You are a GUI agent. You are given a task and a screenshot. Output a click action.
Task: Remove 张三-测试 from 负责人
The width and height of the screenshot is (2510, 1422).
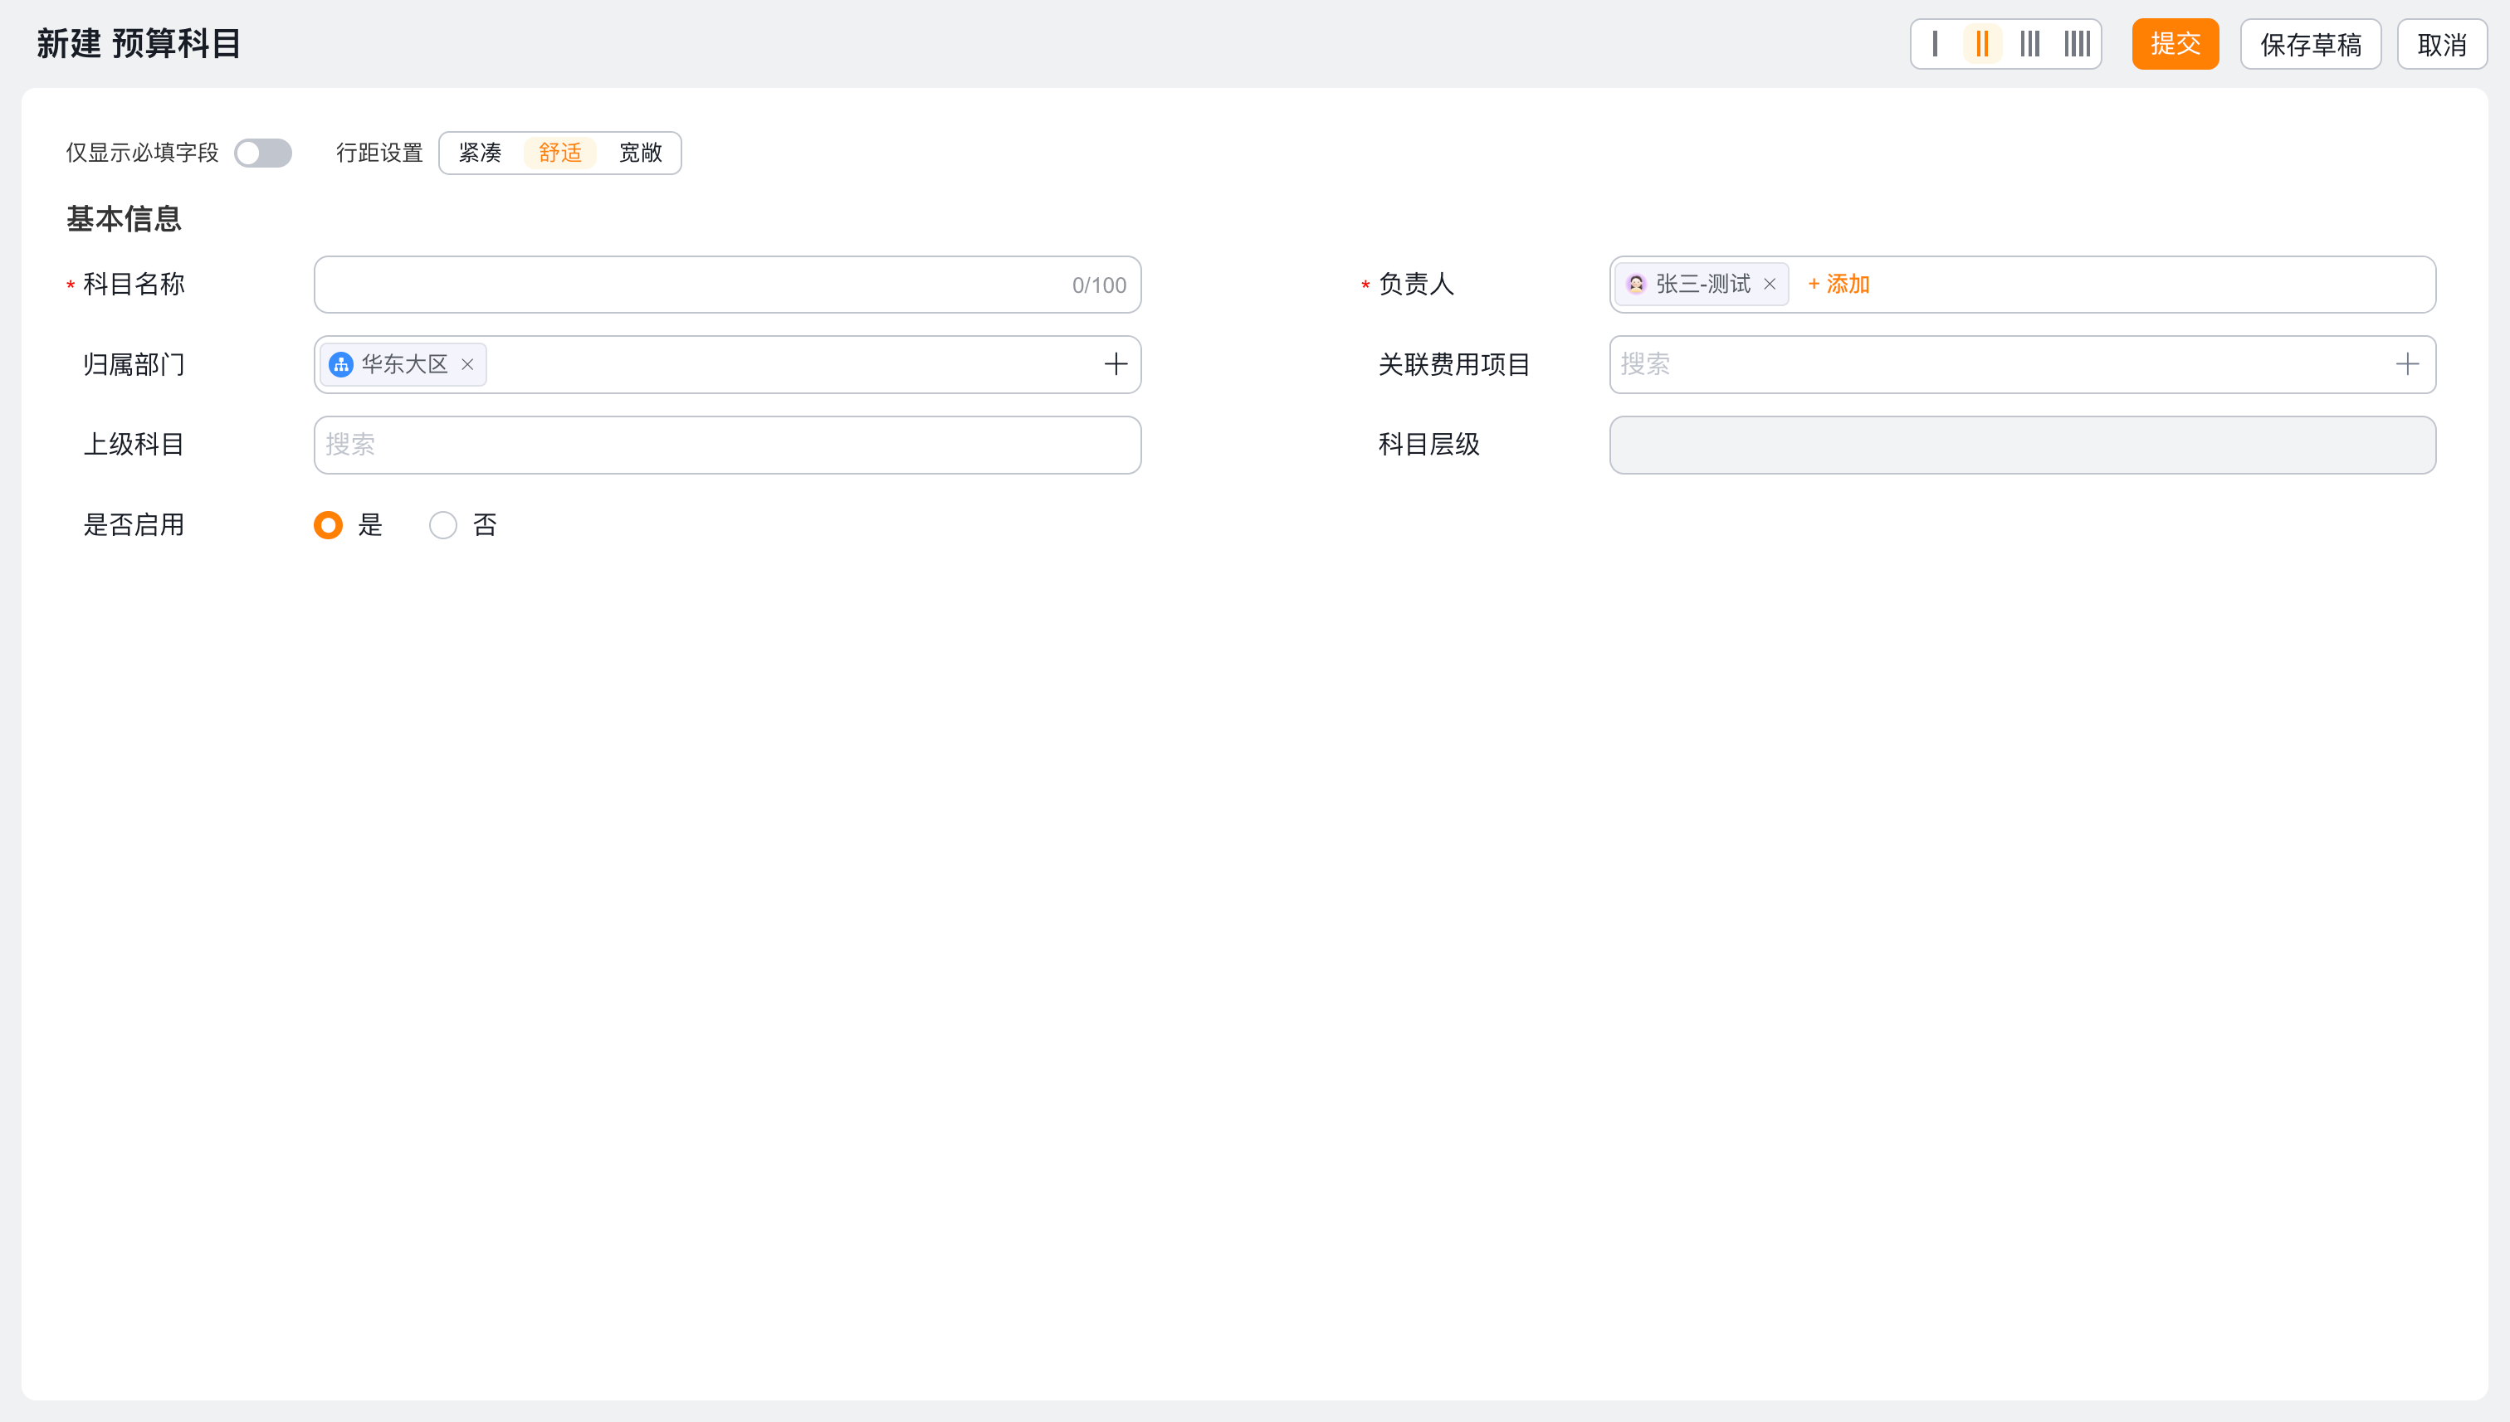click(x=1770, y=285)
